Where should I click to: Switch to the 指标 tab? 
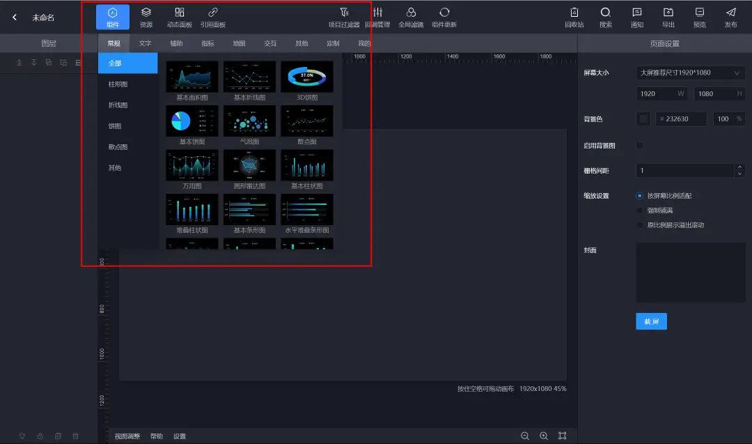(x=207, y=43)
